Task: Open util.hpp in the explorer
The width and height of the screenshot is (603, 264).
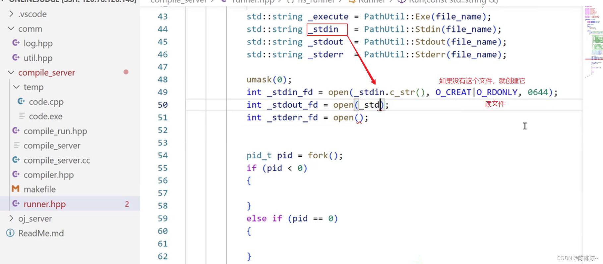Action: pos(38,58)
